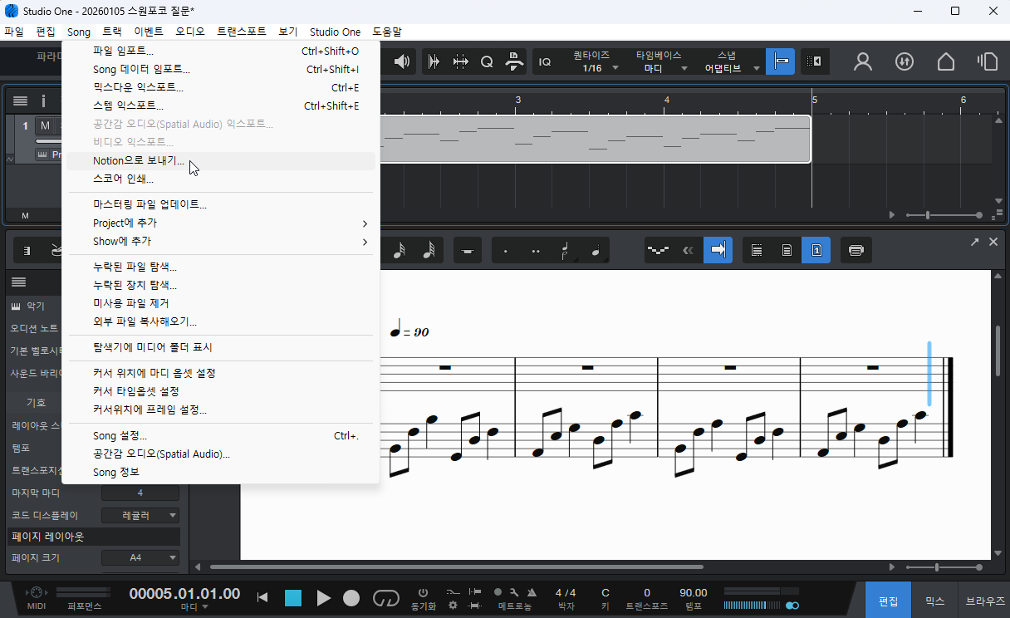Open the 트랜스포트 menu in menu bar
Screen dimensions: 1010x618
tap(241, 32)
